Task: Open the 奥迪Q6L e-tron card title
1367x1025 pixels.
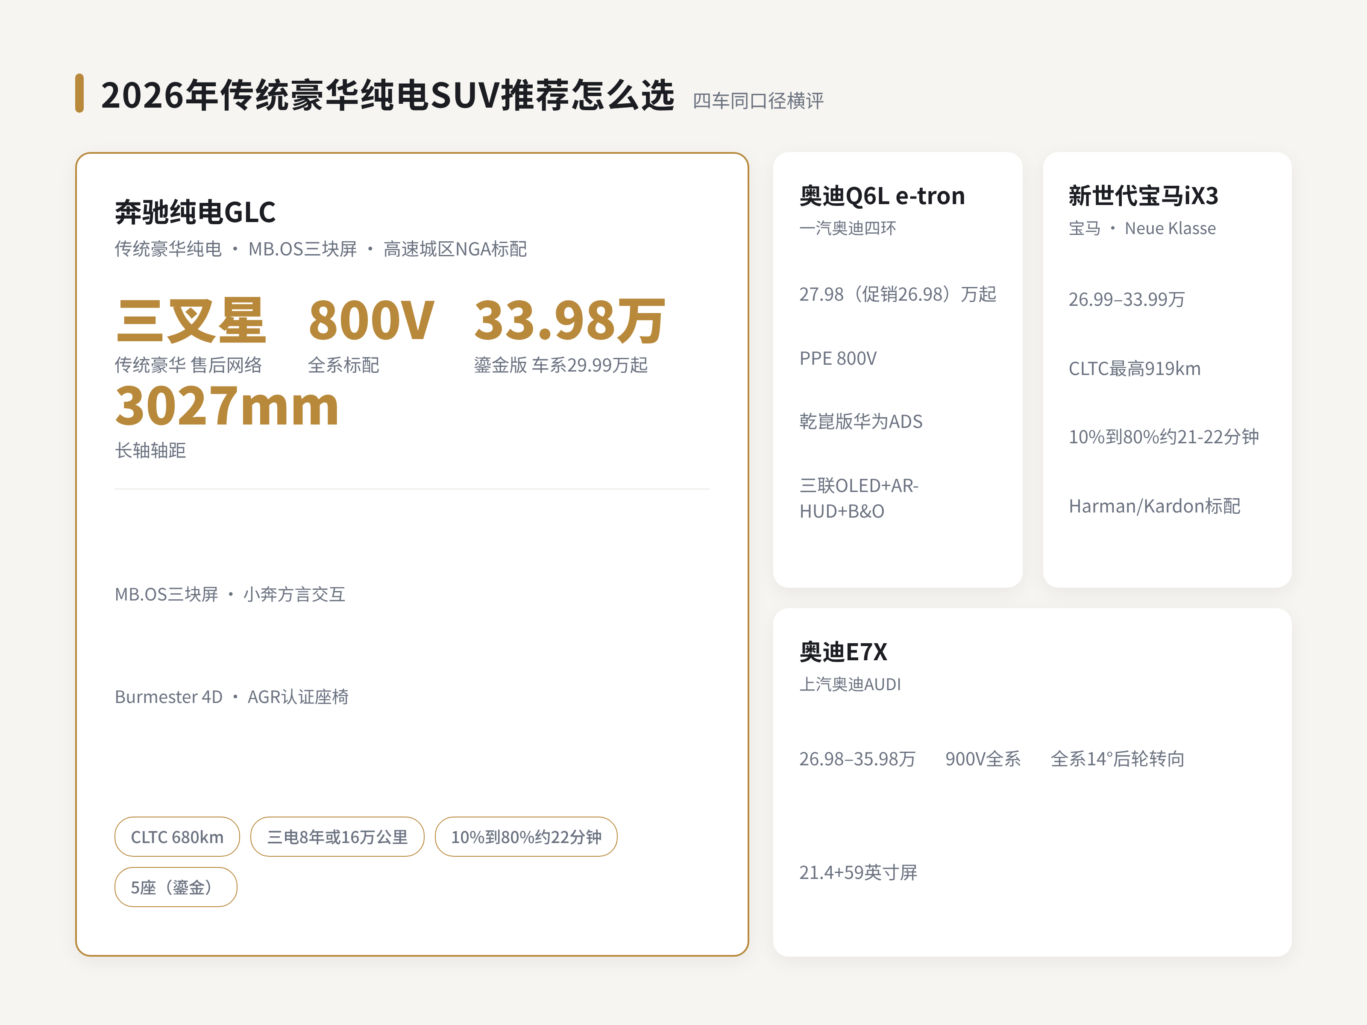Action: tap(882, 196)
